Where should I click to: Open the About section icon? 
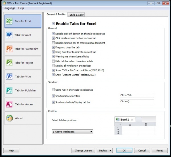(x=9, y=118)
